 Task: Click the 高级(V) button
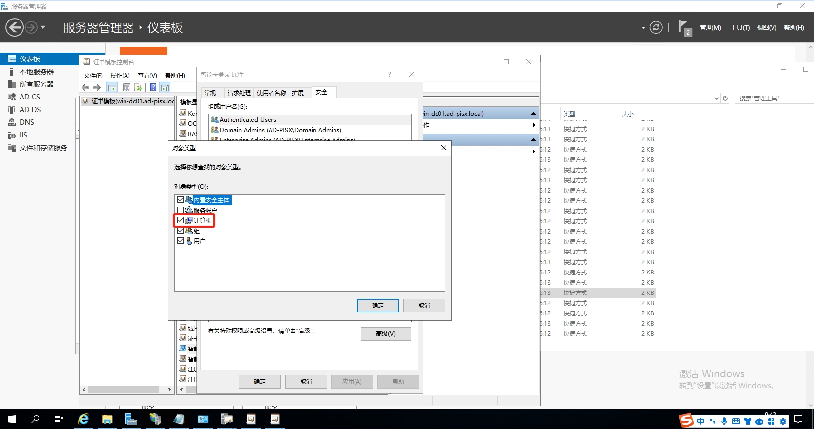coord(385,334)
